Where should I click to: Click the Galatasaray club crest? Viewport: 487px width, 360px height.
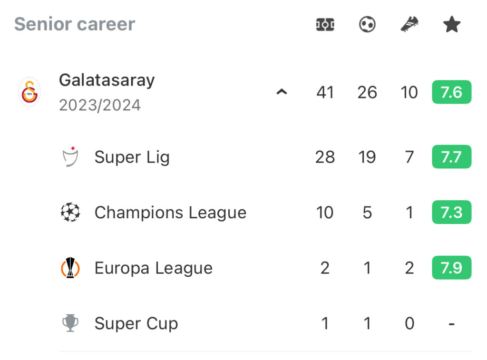29,92
